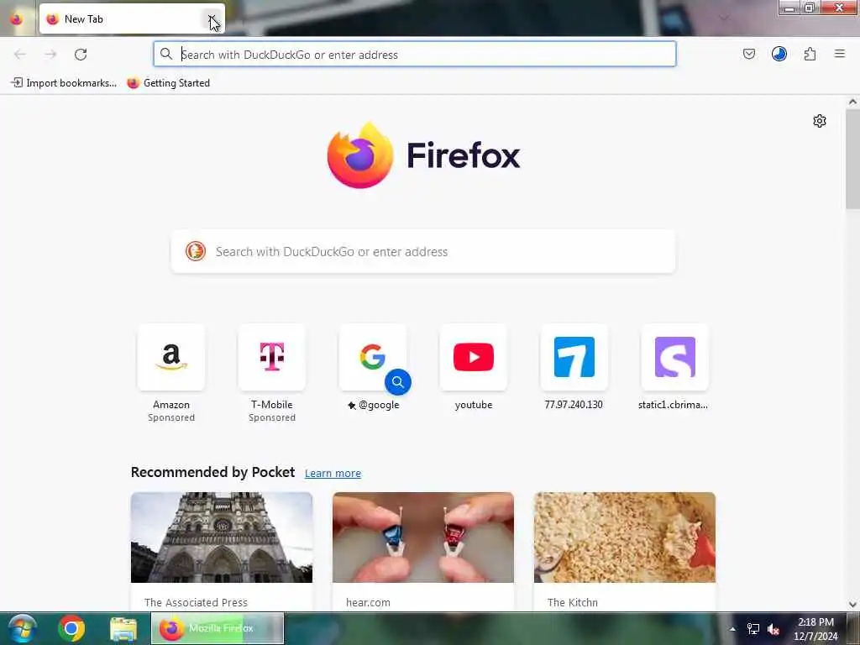Open The Kitchn food article thumbnail
This screenshot has height=645, width=860.
[625, 537]
